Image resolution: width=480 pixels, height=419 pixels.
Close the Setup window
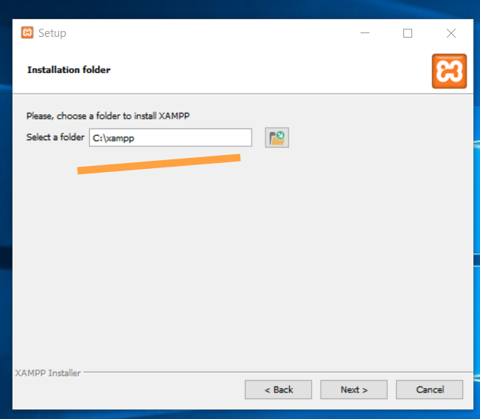coord(451,32)
